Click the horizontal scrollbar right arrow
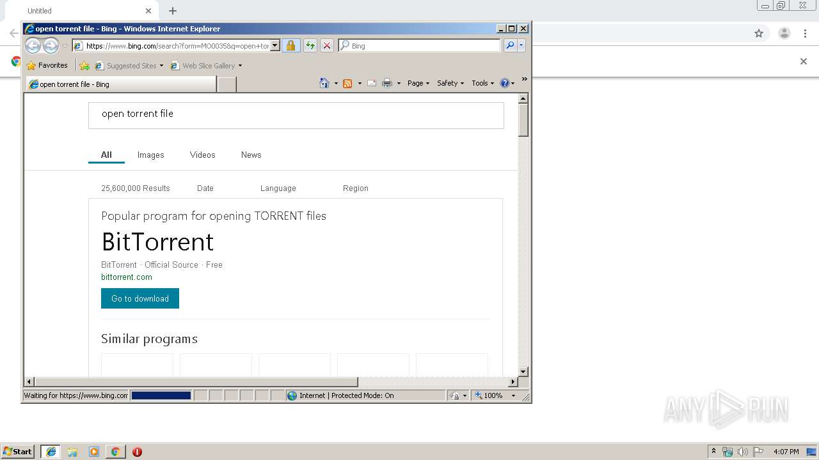The image size is (819, 460). pos(513,382)
